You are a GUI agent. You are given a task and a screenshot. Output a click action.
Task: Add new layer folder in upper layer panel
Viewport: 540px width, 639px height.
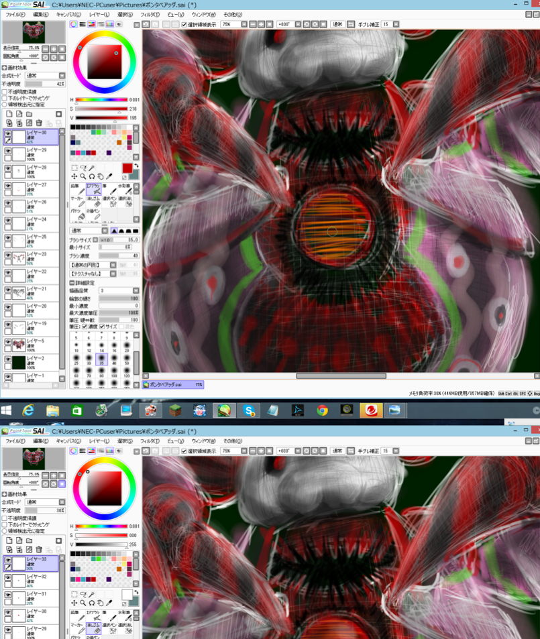(x=30, y=114)
